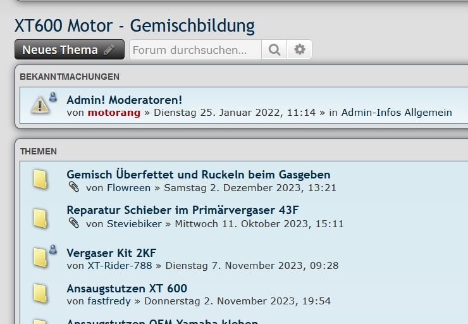Image resolution: width=468 pixels, height=324 pixels.
Task: Open the XT600 Motor - Gemischbildung heading
Action: (x=134, y=26)
